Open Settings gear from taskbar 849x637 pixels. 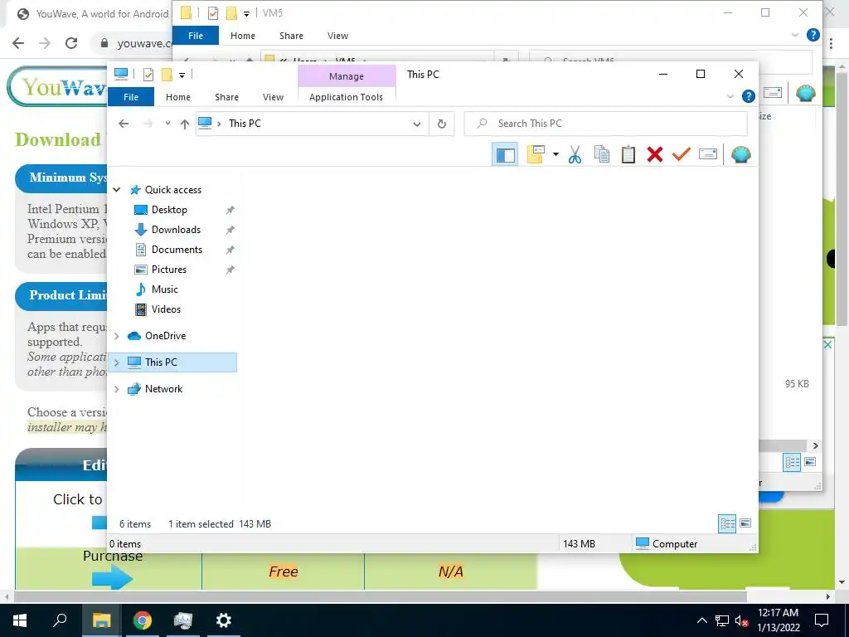[224, 620]
